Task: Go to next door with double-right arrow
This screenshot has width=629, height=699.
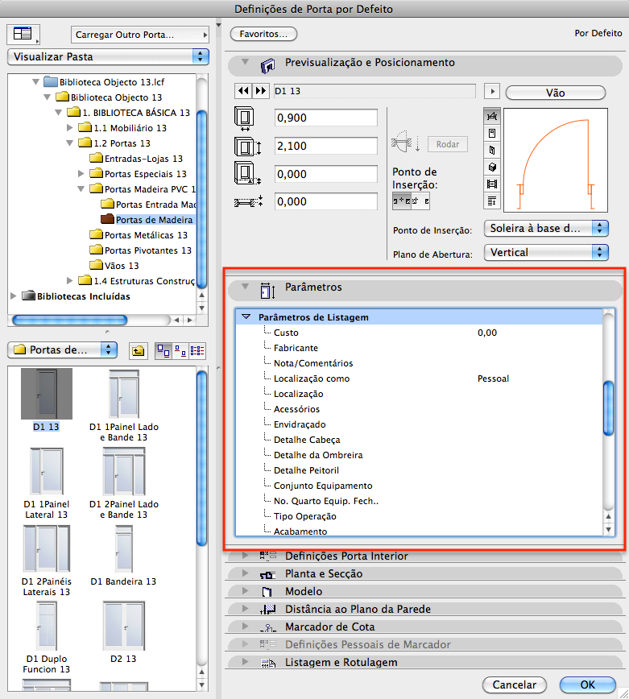Action: (260, 91)
